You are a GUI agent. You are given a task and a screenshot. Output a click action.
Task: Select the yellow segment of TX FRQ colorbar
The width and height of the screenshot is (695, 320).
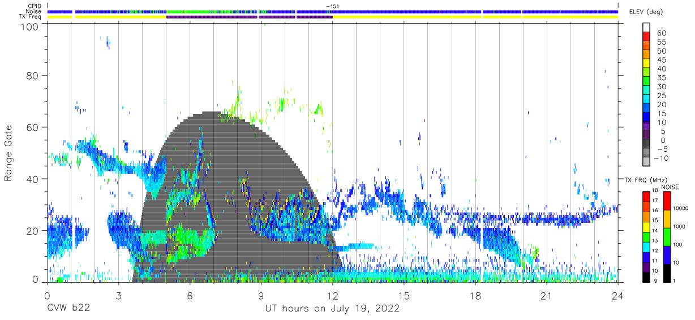point(645,226)
